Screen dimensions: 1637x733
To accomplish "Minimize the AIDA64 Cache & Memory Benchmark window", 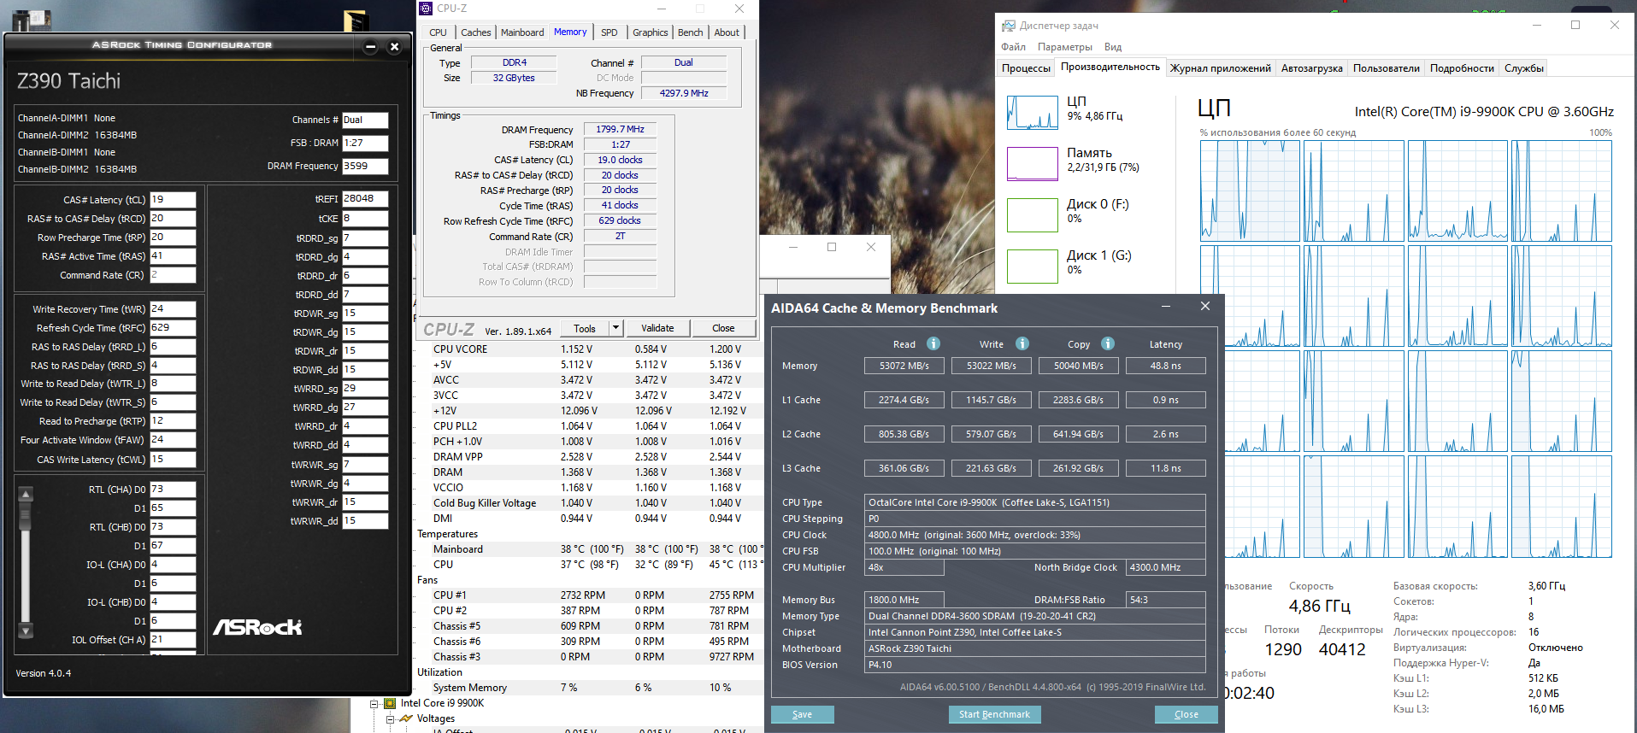I will 1166,307.
